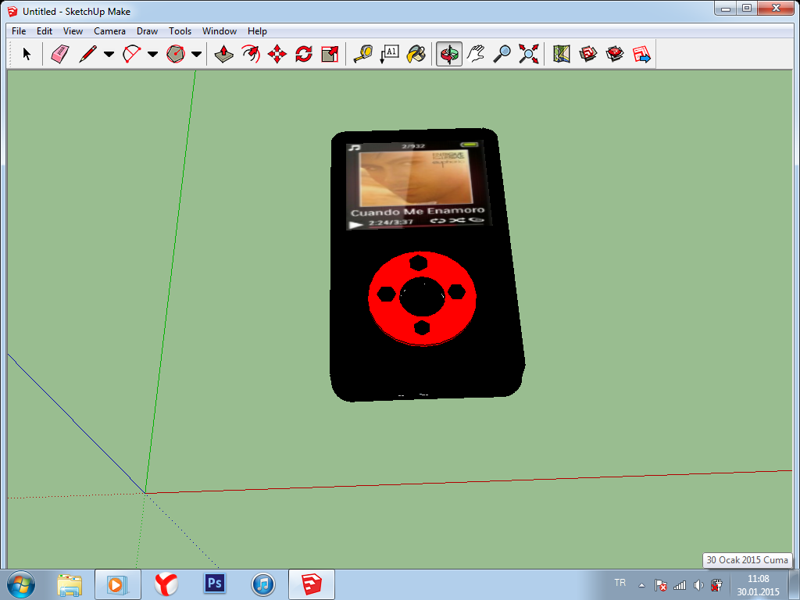Open Windows Explorer from the taskbar
The width and height of the screenshot is (800, 600).
click(70, 584)
